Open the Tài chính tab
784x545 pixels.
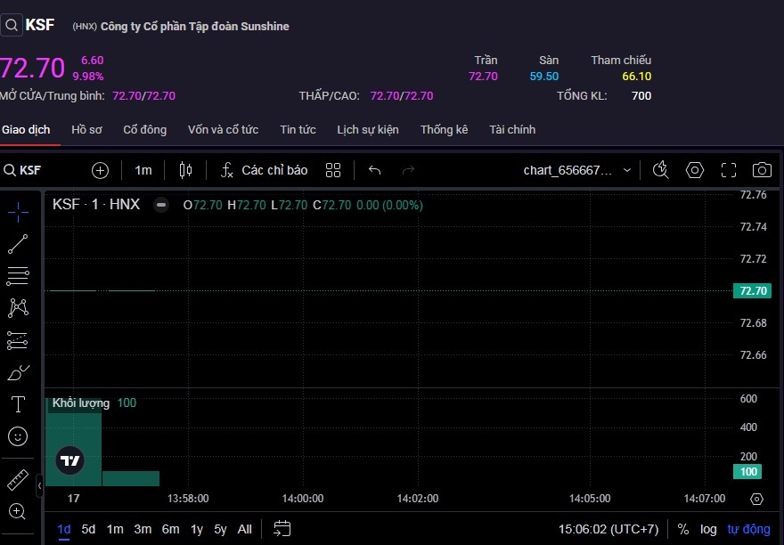(x=512, y=129)
